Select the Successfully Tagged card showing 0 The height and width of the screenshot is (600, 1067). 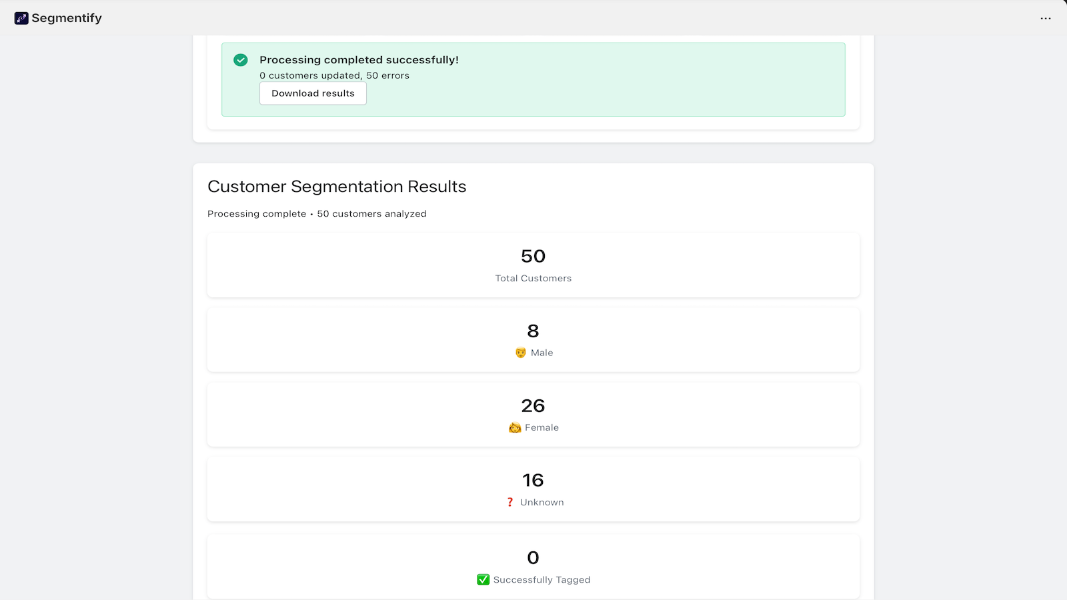point(533,566)
